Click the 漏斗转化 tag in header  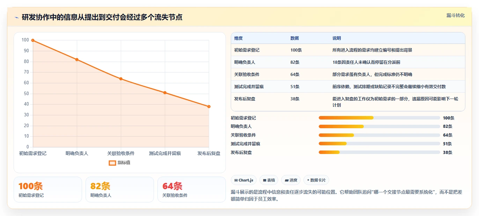point(455,16)
